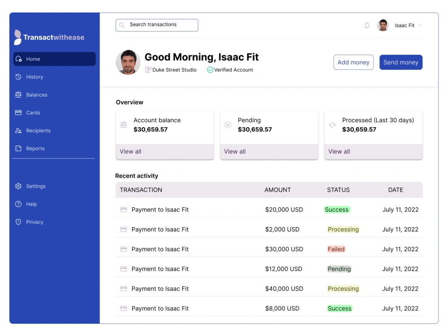Click card icon of $30,000 USD payment
This screenshot has width=448, height=336.
click(x=124, y=249)
